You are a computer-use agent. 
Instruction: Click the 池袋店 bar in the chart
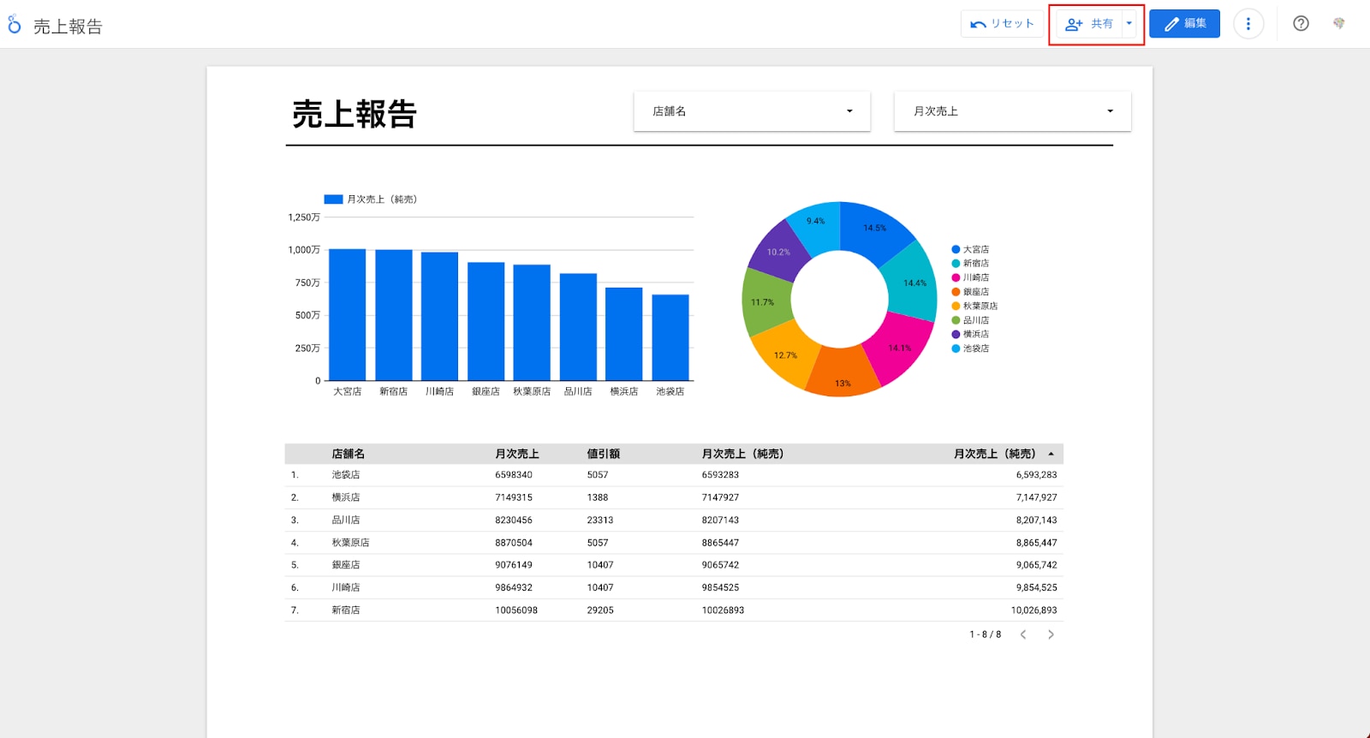click(x=670, y=337)
